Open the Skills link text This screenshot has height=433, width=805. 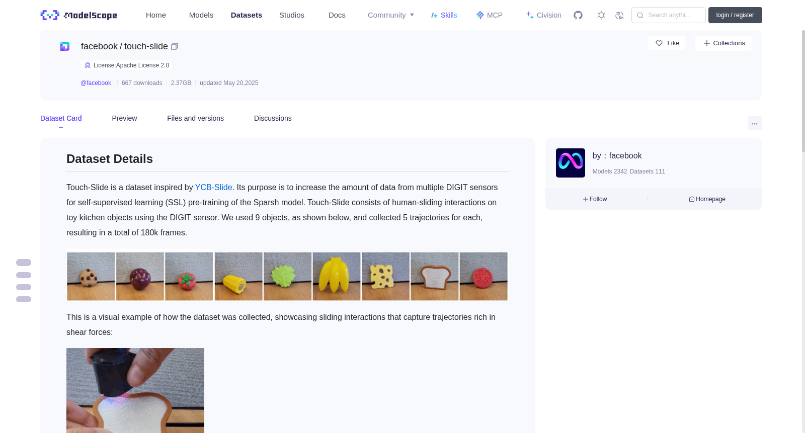click(449, 15)
